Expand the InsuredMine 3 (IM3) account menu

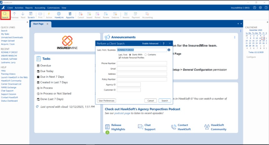coord(240,7)
